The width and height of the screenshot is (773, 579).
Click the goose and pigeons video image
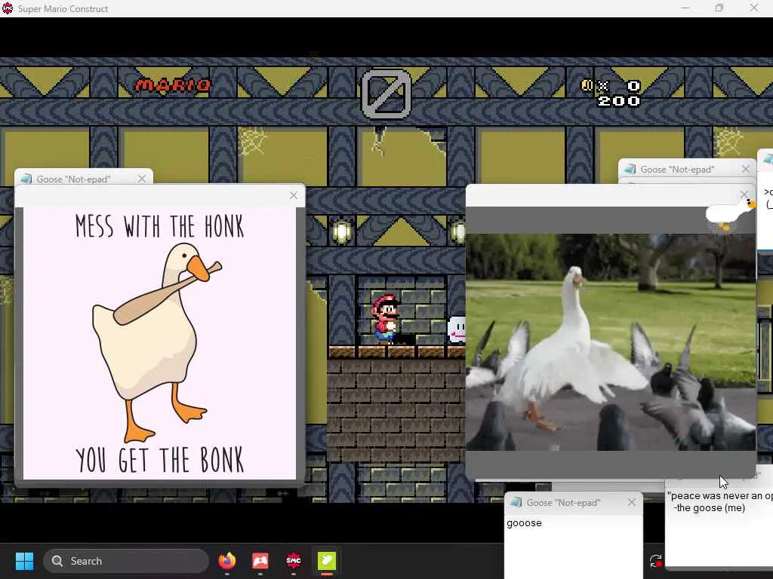610,342
